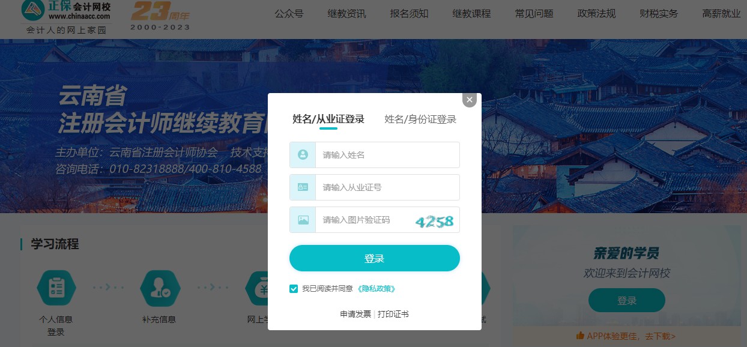Switch to the 姓名/身份证登录 tab
This screenshot has height=347, width=747.
[420, 119]
